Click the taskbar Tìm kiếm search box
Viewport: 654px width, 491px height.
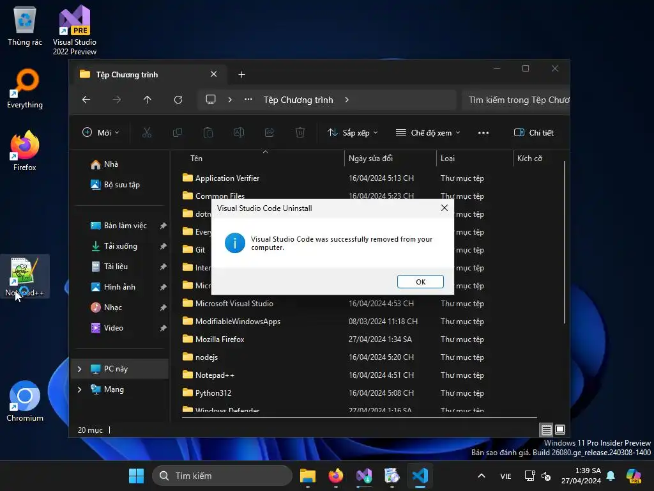pyautogui.click(x=222, y=476)
